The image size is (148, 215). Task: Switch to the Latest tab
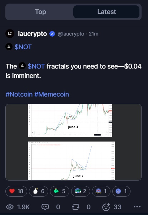click(107, 12)
